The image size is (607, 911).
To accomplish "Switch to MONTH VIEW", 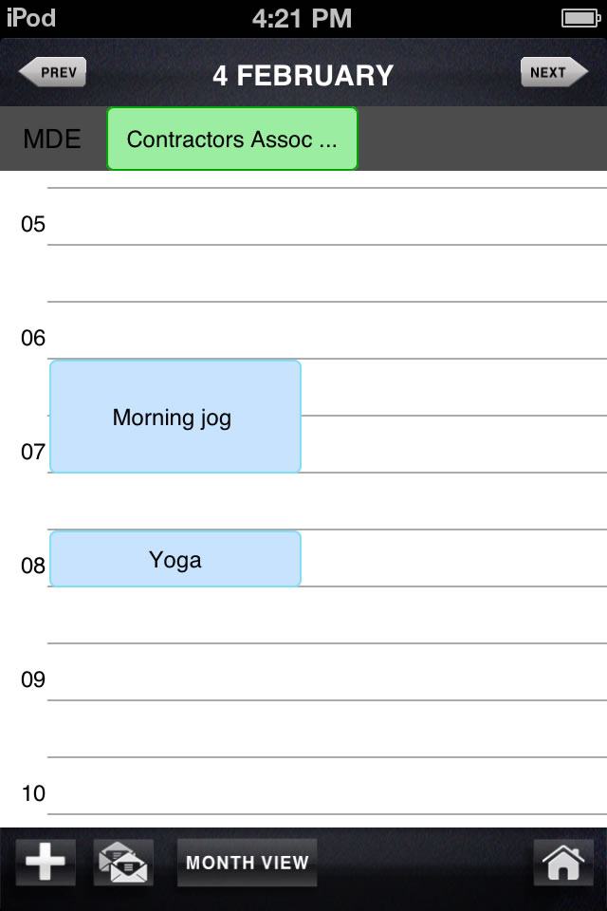I will (247, 863).
